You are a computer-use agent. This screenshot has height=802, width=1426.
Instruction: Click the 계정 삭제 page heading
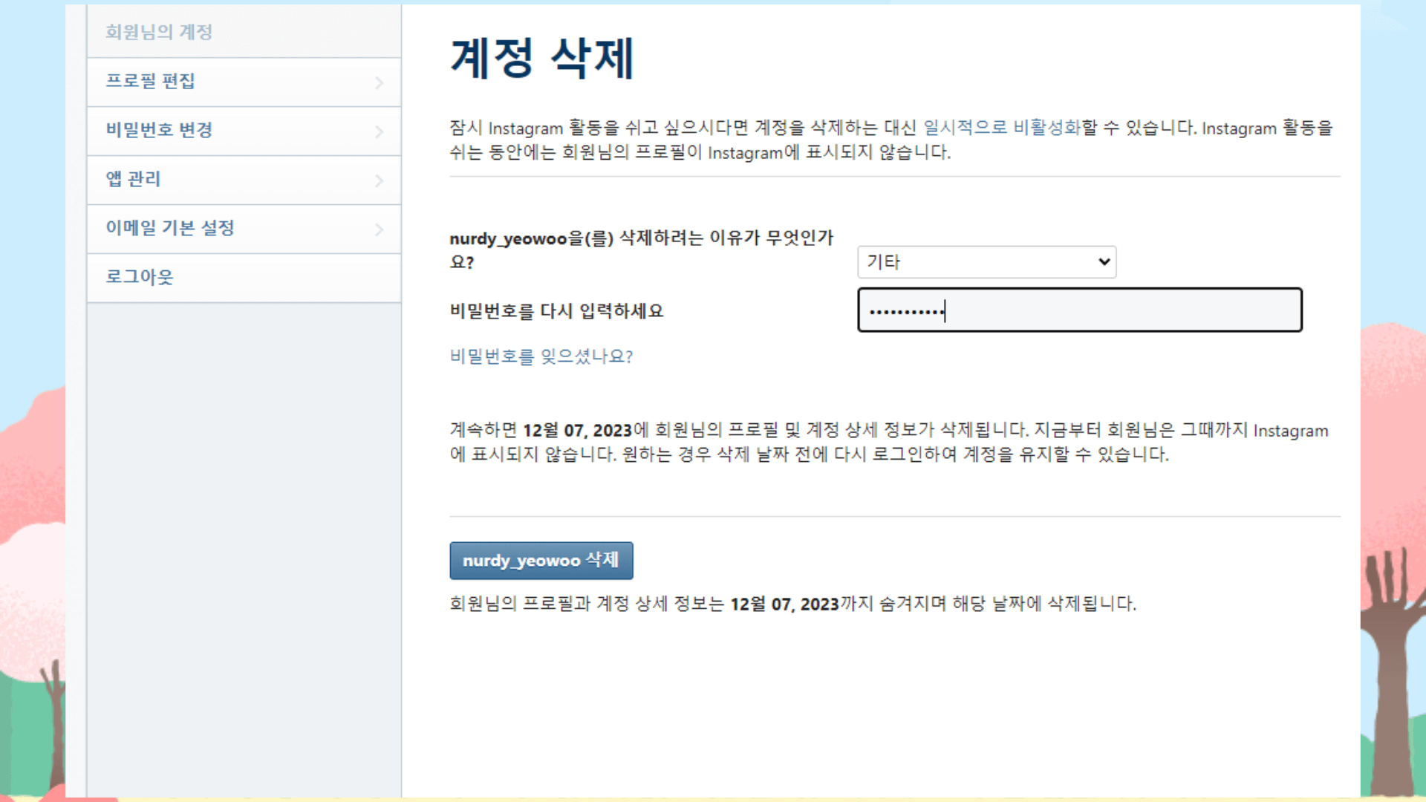[542, 58]
